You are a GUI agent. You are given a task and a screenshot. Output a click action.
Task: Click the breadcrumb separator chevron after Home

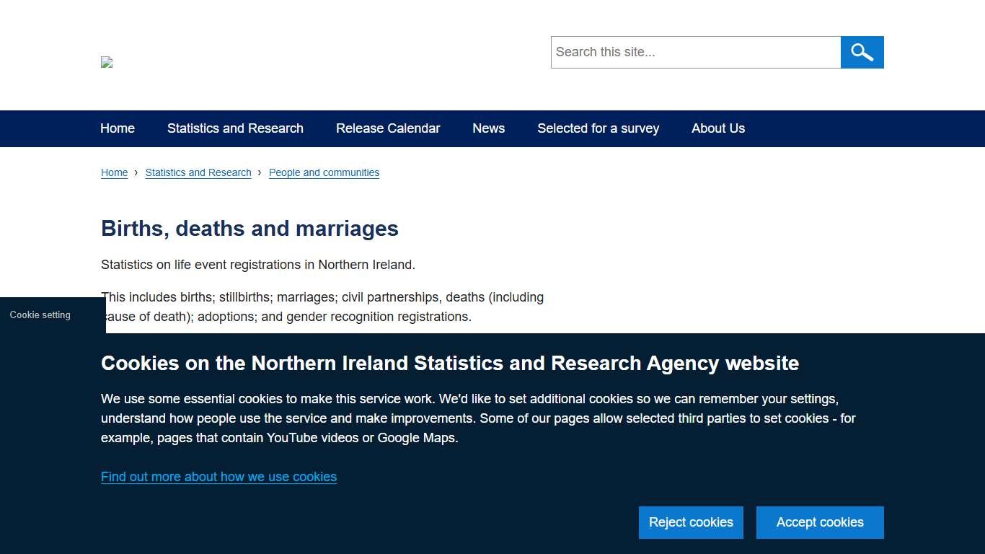click(135, 173)
